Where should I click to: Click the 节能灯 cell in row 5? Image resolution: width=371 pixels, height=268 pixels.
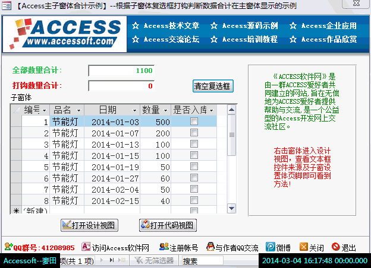67,167
